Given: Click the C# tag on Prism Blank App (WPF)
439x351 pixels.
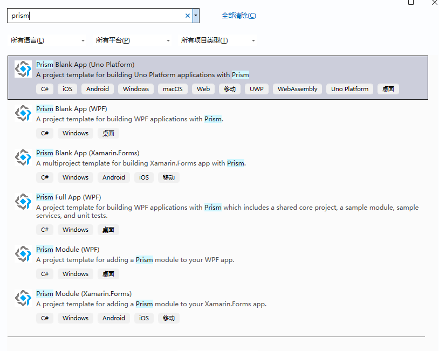Looking at the screenshot, I should pyautogui.click(x=45, y=133).
